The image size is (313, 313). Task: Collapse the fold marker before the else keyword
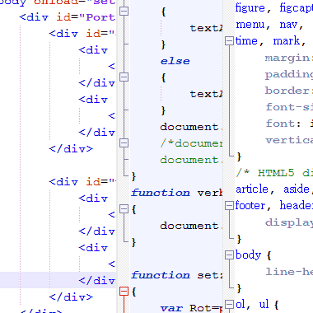(x=124, y=11)
